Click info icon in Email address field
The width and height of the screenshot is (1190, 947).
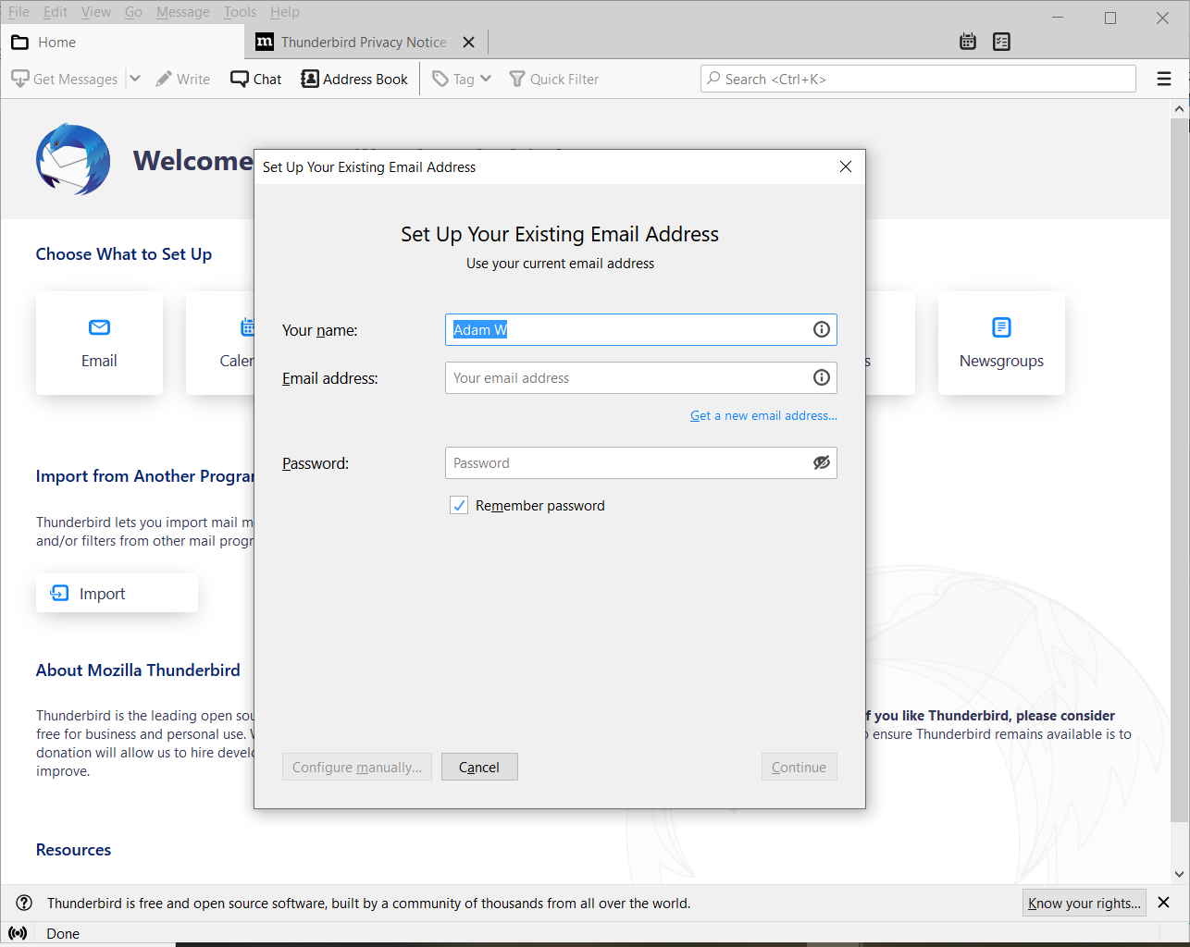(x=822, y=377)
